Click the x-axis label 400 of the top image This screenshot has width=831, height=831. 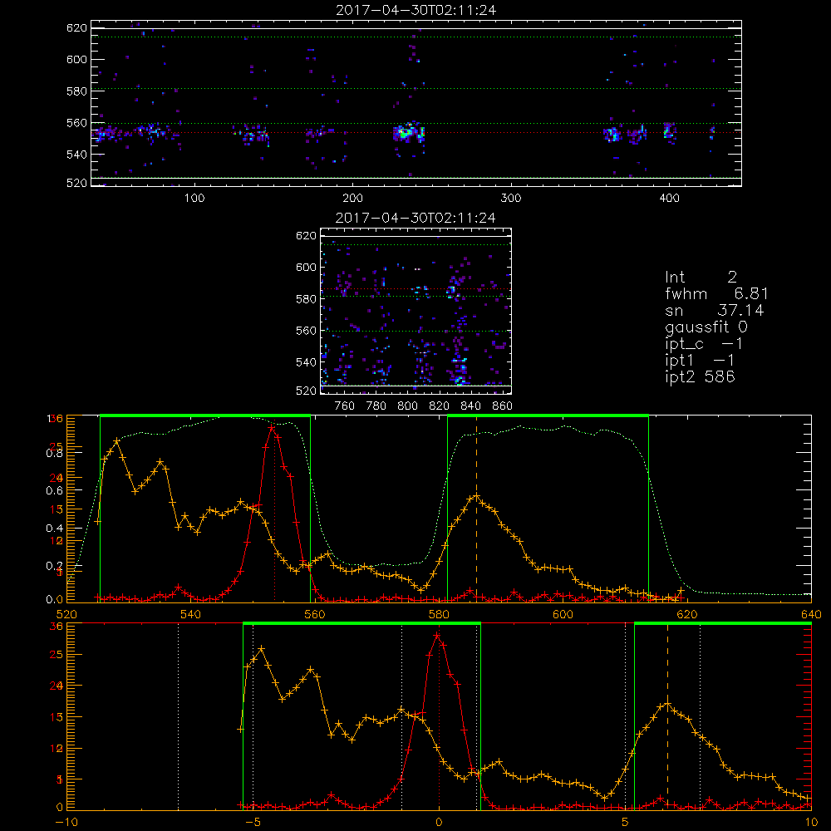669,199
